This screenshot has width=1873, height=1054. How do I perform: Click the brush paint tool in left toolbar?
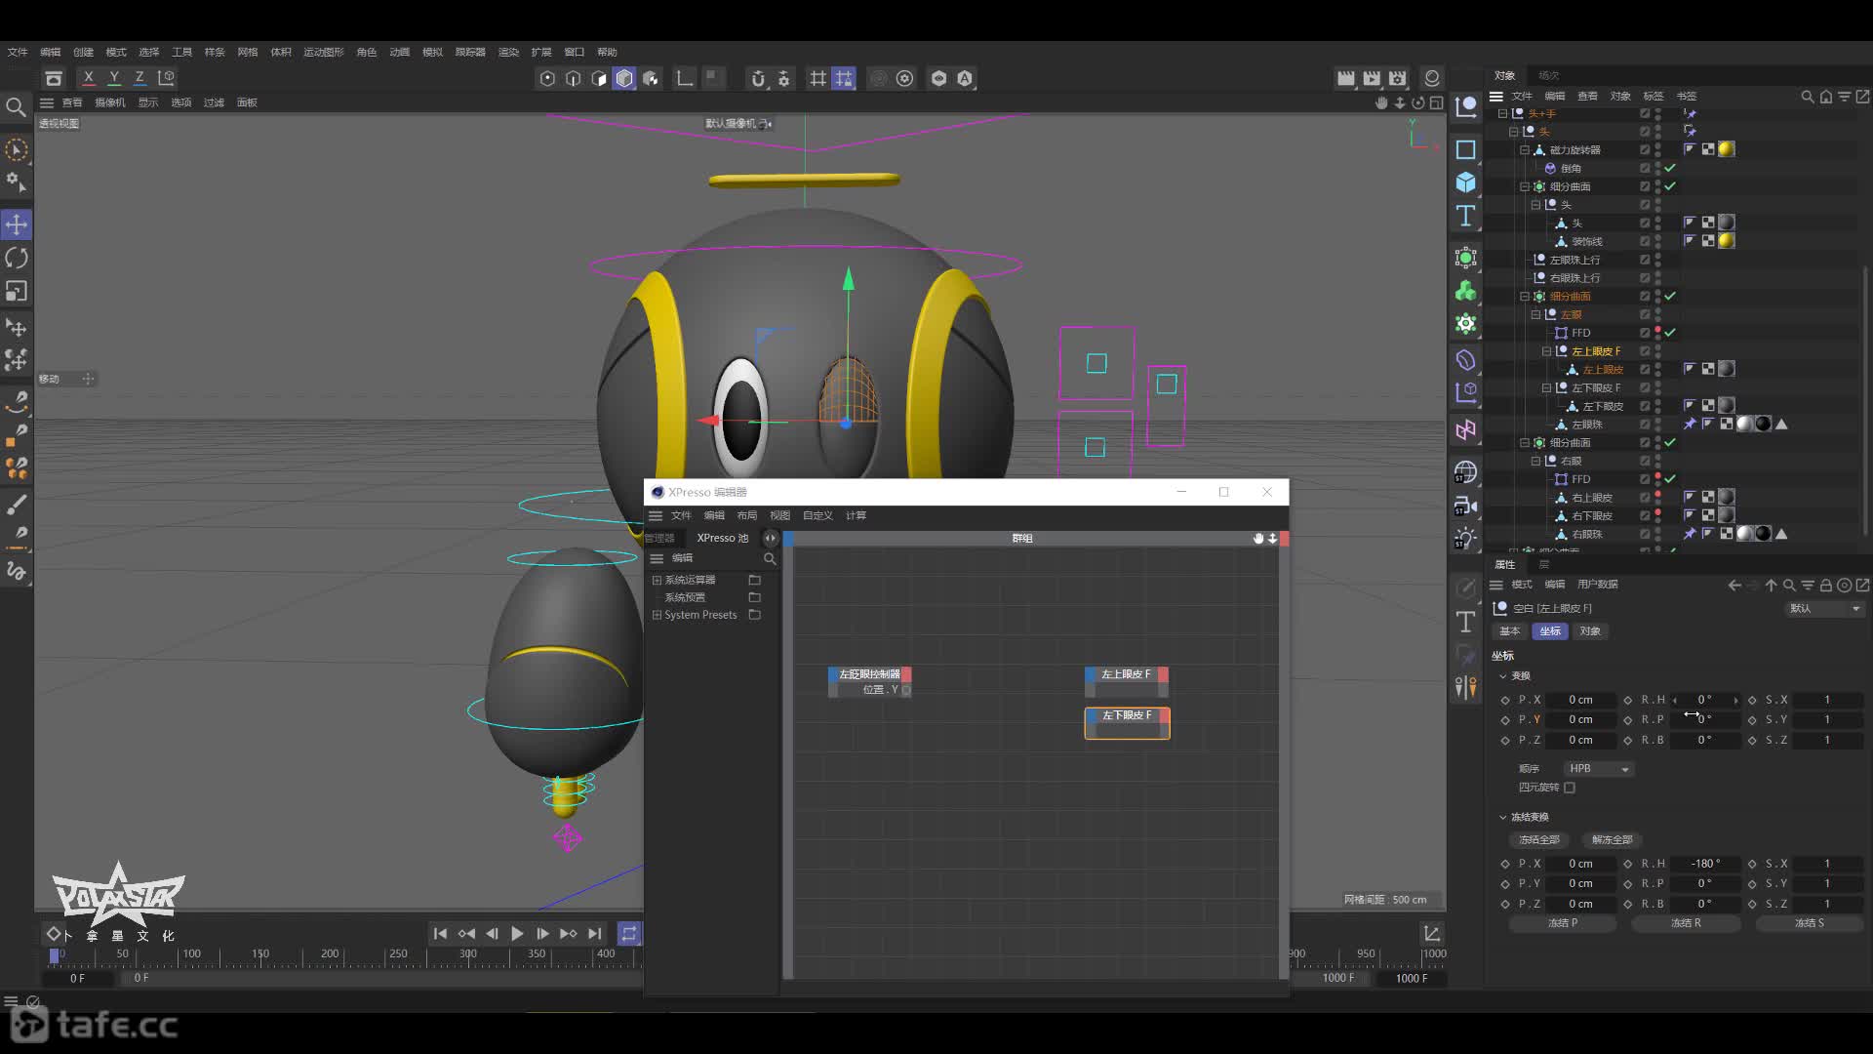pos(17,505)
